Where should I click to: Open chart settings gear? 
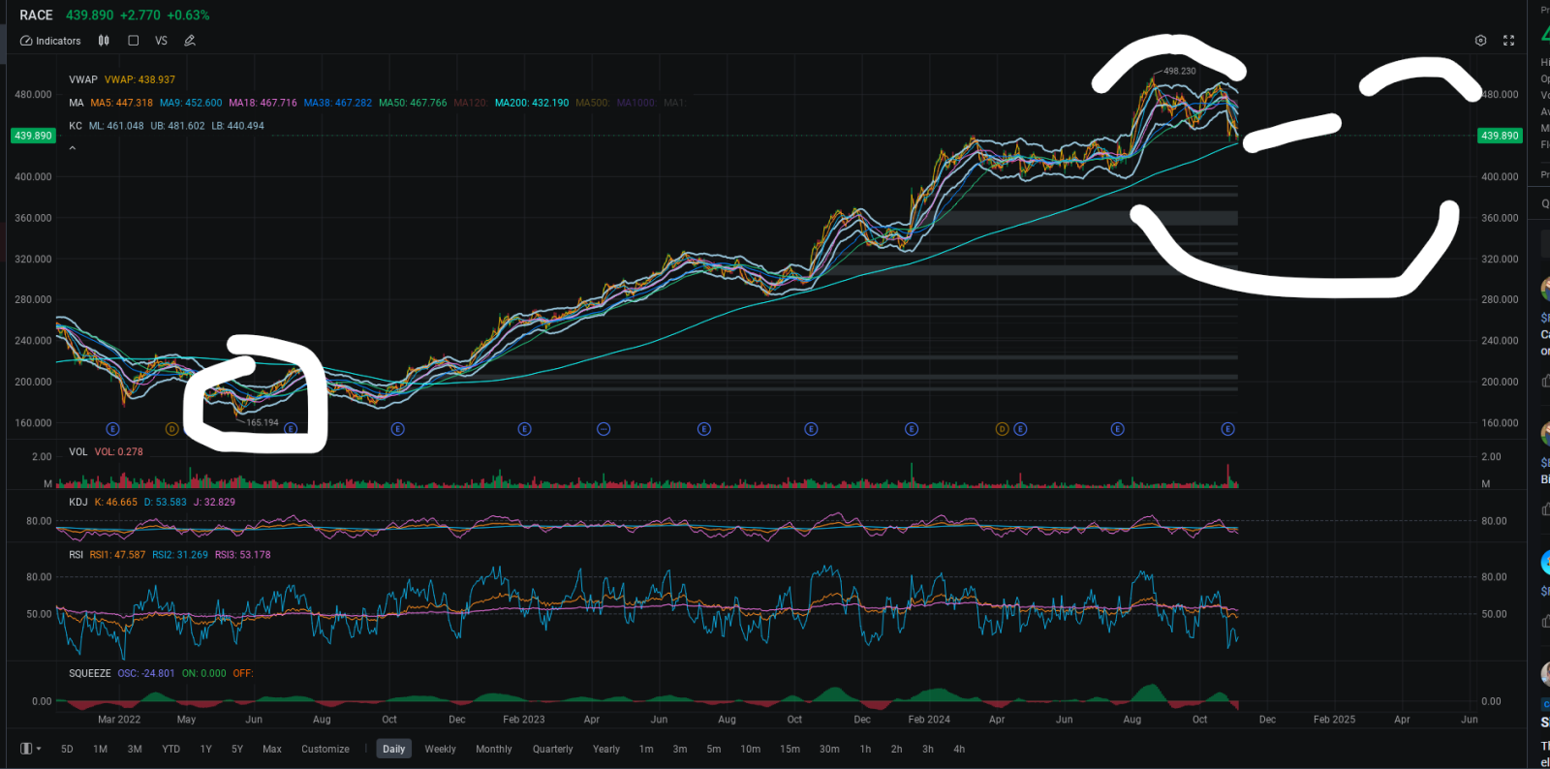[x=1480, y=41]
